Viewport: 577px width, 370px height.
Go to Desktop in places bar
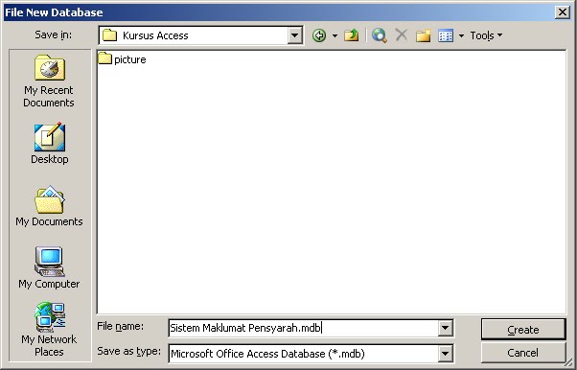pyautogui.click(x=49, y=144)
